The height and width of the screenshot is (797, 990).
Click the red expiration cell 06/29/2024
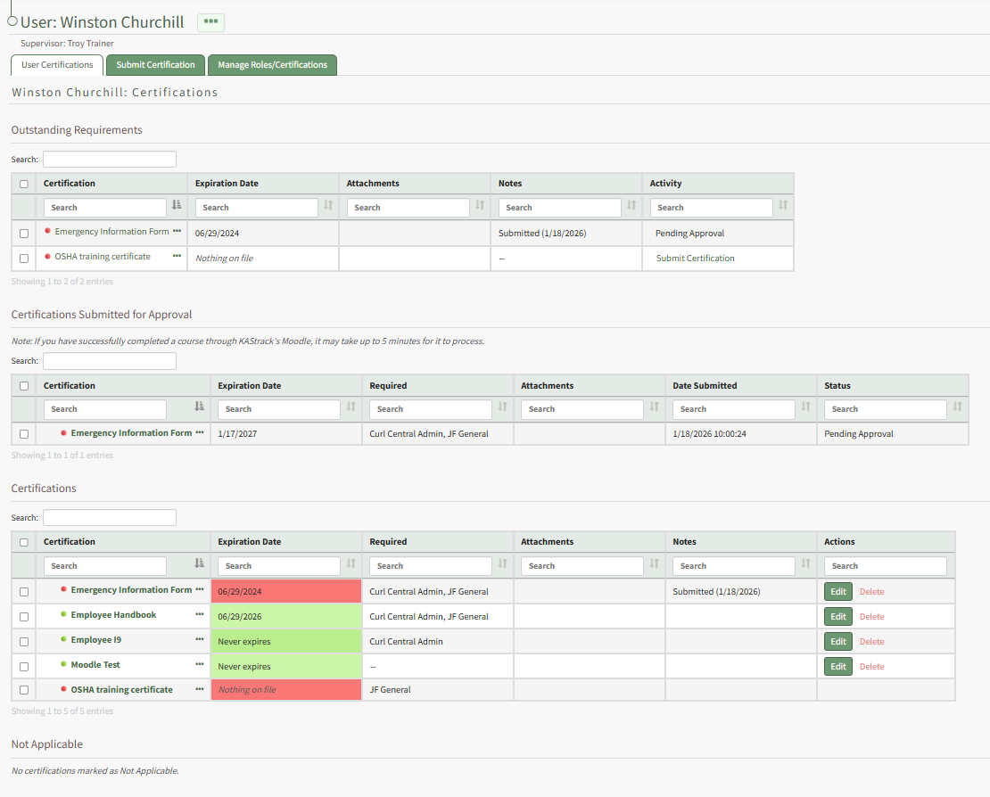(x=285, y=592)
